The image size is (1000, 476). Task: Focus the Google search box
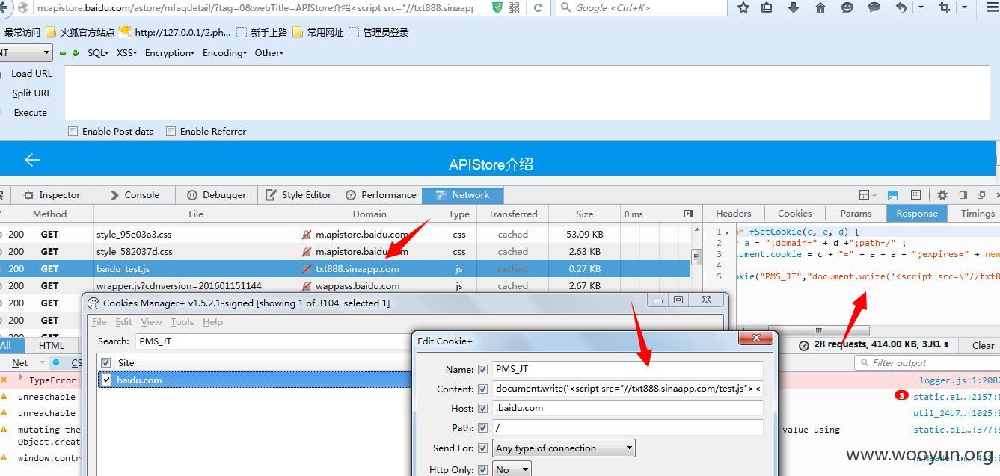(642, 7)
